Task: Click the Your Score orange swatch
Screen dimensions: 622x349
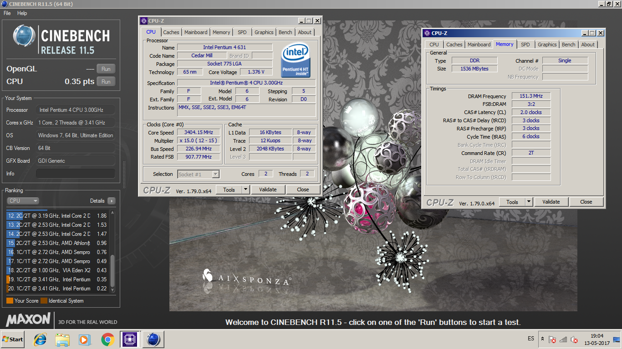Action: [10, 300]
